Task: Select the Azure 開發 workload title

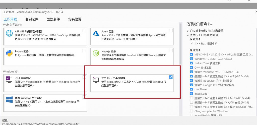Action: [107, 31]
